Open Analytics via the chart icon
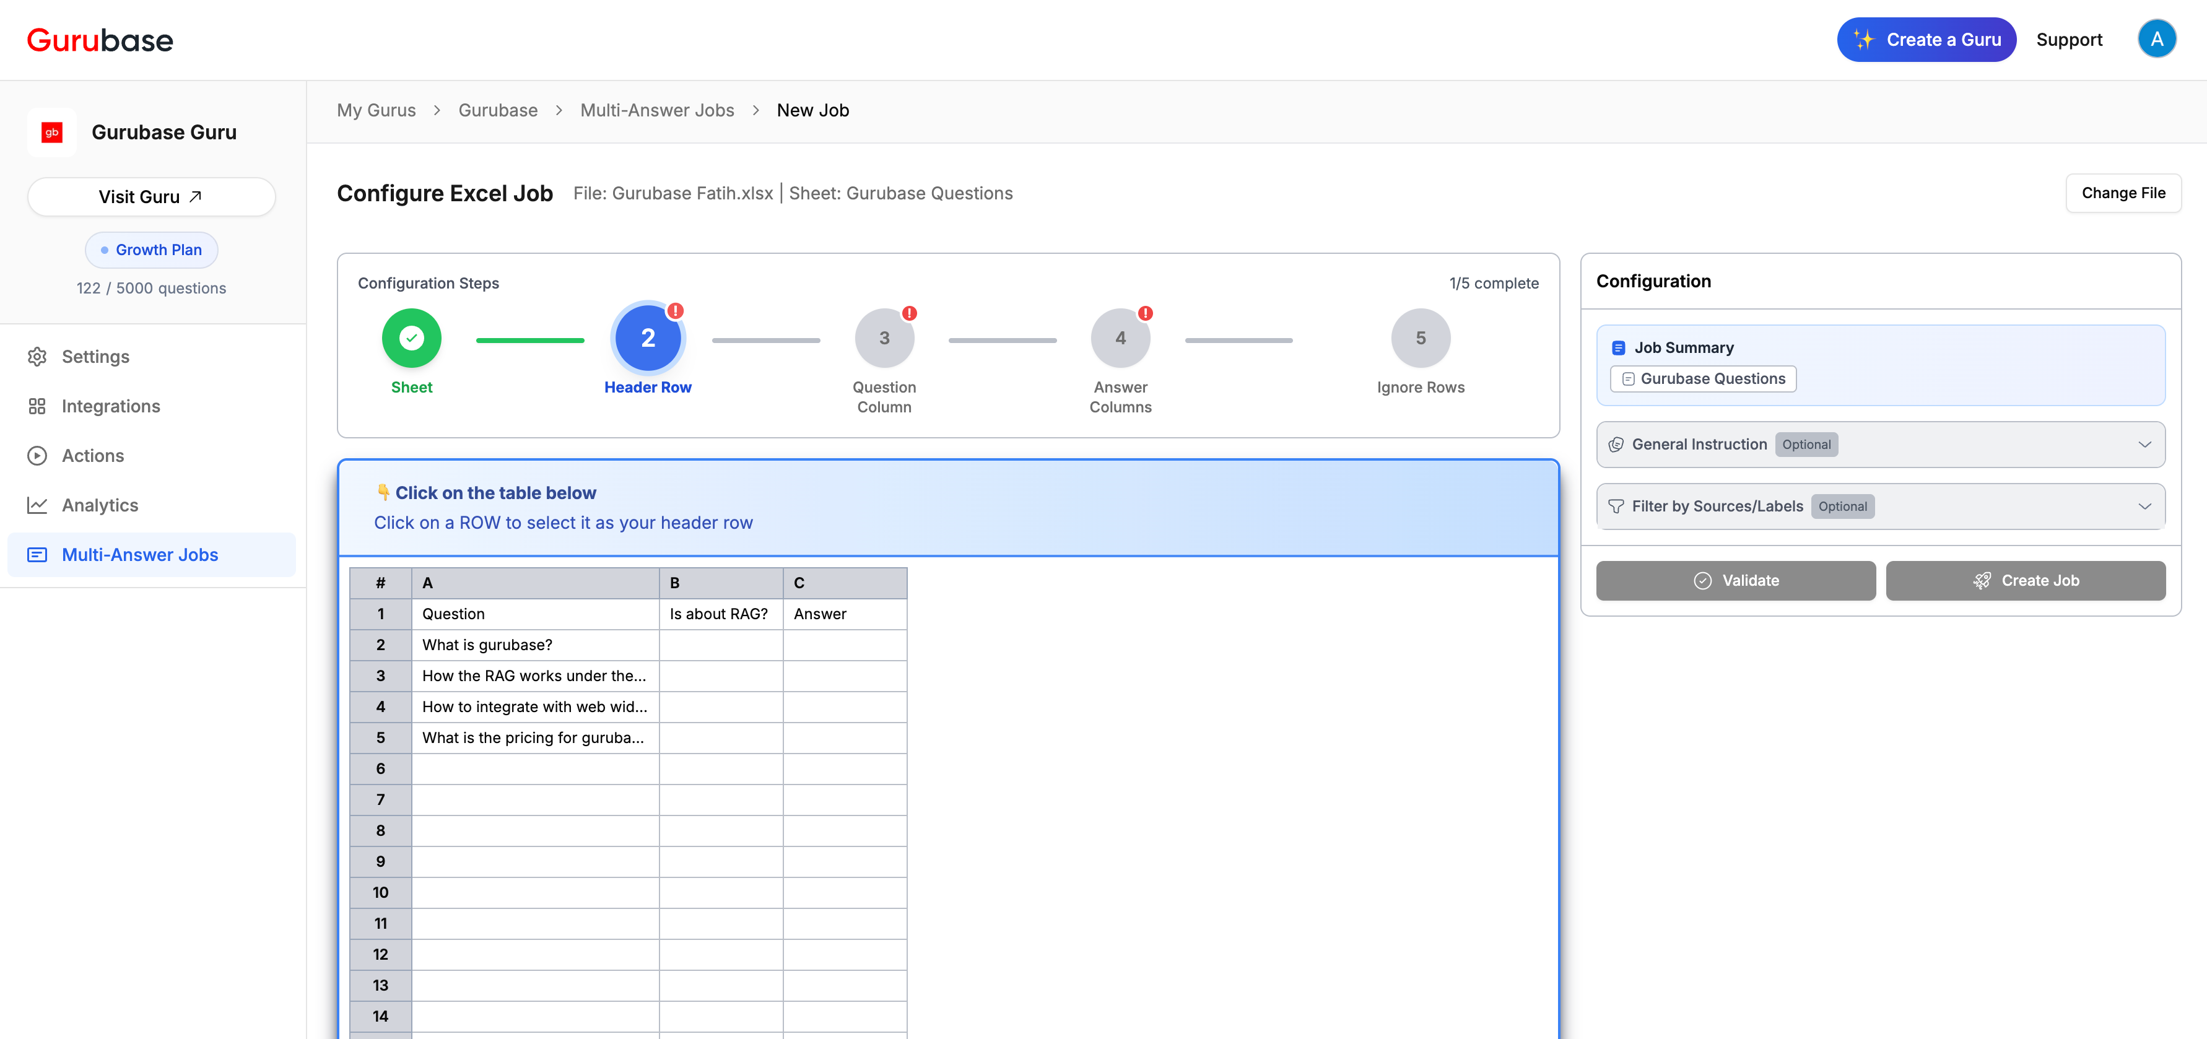The image size is (2207, 1039). [x=38, y=505]
